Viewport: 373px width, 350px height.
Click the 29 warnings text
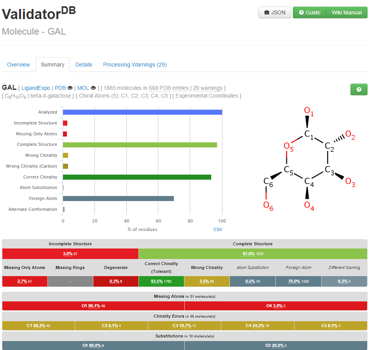(208, 88)
